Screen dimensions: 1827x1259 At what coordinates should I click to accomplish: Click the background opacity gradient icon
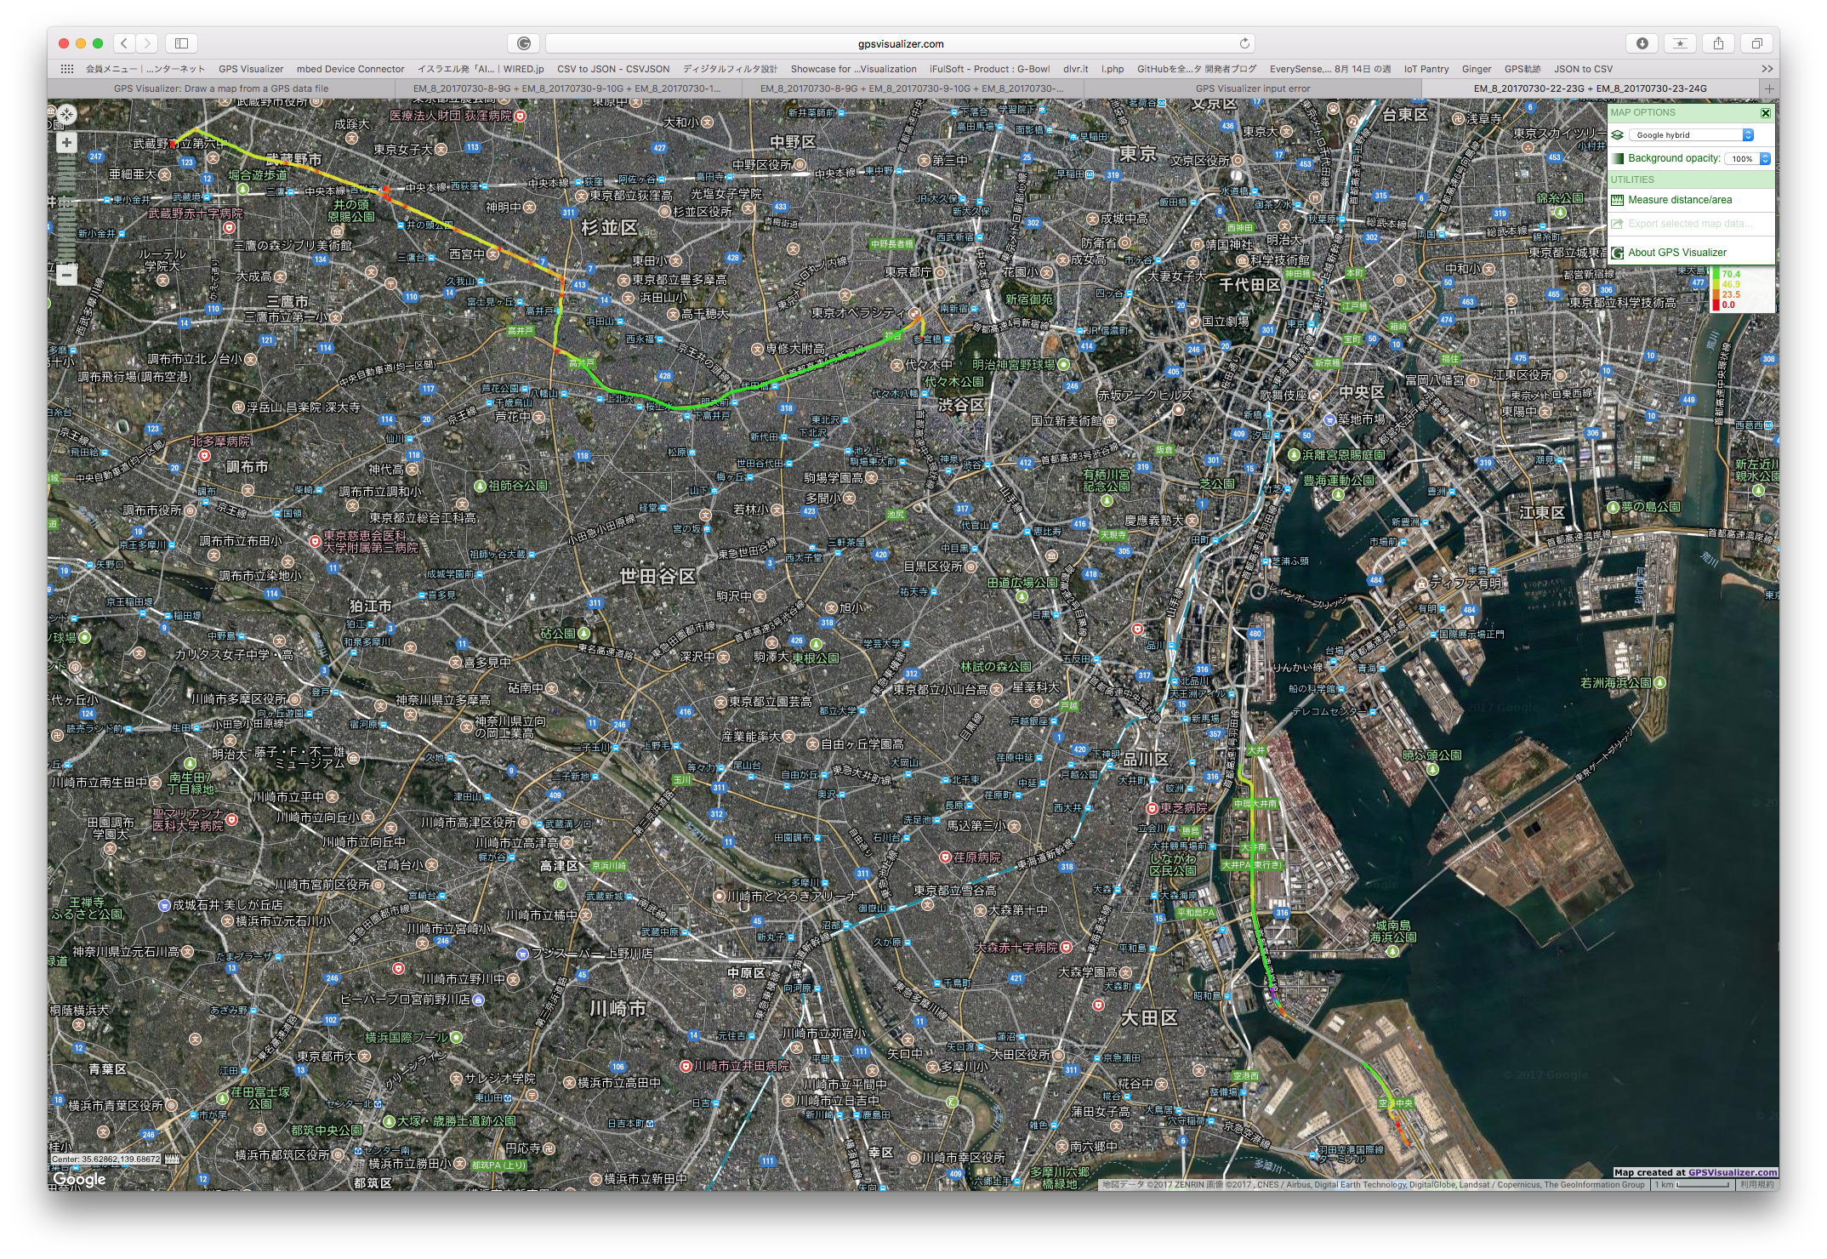coord(1617,158)
